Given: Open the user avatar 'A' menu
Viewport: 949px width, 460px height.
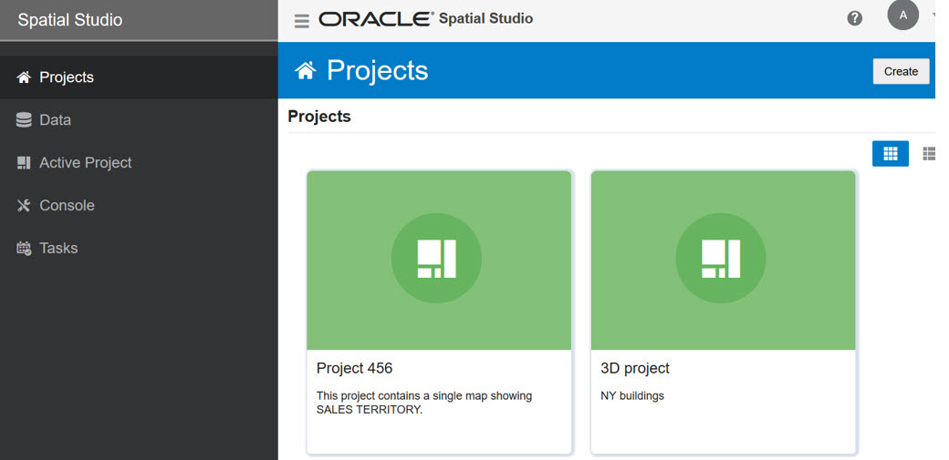Looking at the screenshot, I should click(x=903, y=15).
